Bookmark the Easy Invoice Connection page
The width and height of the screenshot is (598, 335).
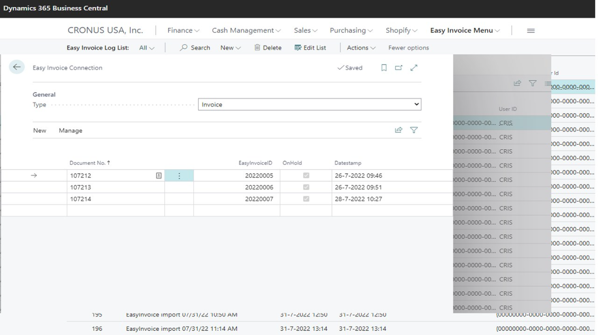point(384,68)
